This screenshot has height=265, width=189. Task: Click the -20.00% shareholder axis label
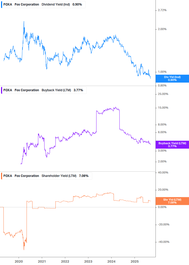click(x=163, y=224)
